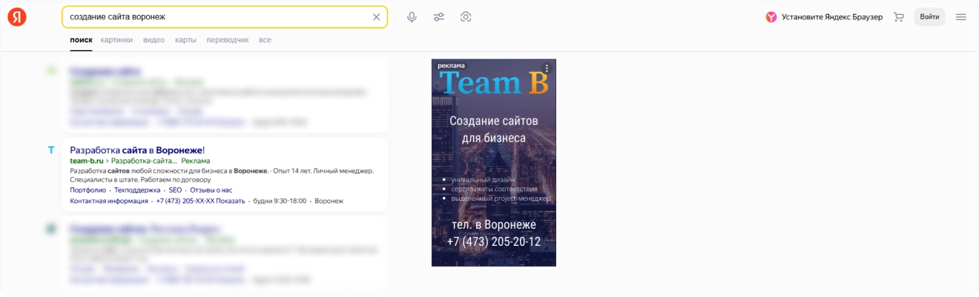Click phone +7 (473) 205-20-12 on banner

pyautogui.click(x=493, y=241)
